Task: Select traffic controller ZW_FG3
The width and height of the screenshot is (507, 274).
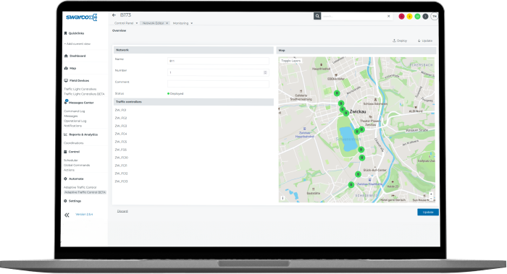Action: (x=121, y=126)
